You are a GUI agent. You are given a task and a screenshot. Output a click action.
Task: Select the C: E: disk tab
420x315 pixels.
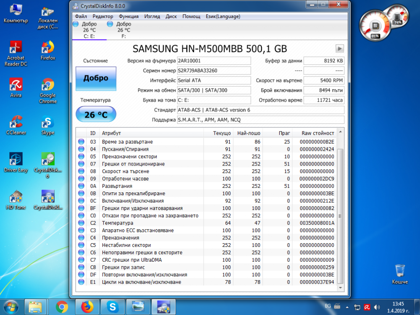[89, 30]
